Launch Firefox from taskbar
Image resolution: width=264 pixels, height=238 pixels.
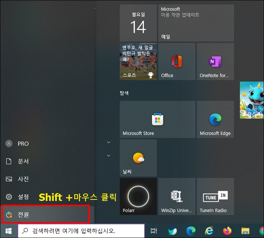click(x=227, y=231)
